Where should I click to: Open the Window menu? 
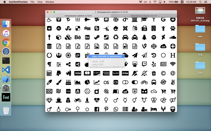(x=50, y=2)
